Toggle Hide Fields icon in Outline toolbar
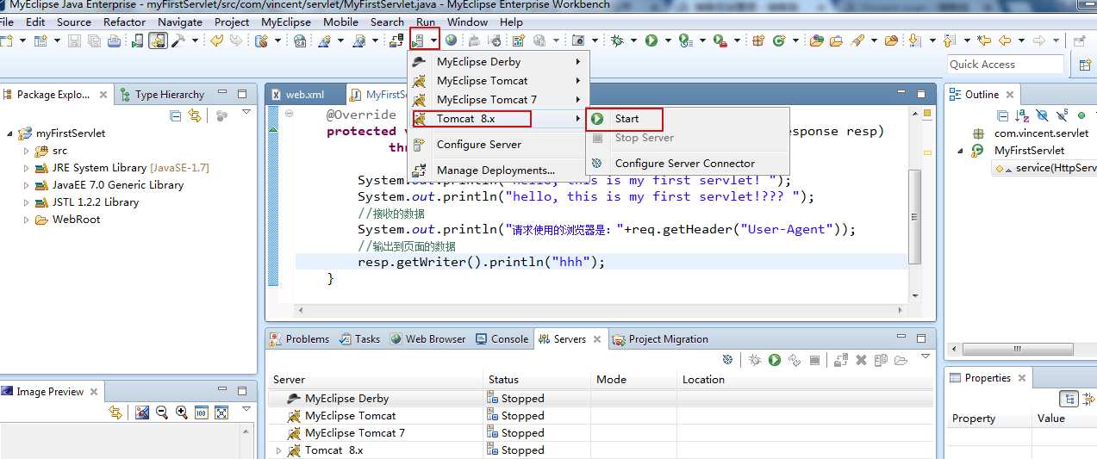This screenshot has height=459, width=1097. [1042, 115]
